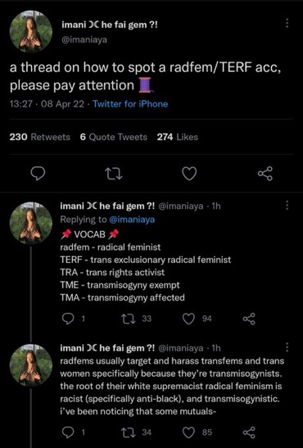
Task: Open more options on main tweet
Action: [287, 24]
